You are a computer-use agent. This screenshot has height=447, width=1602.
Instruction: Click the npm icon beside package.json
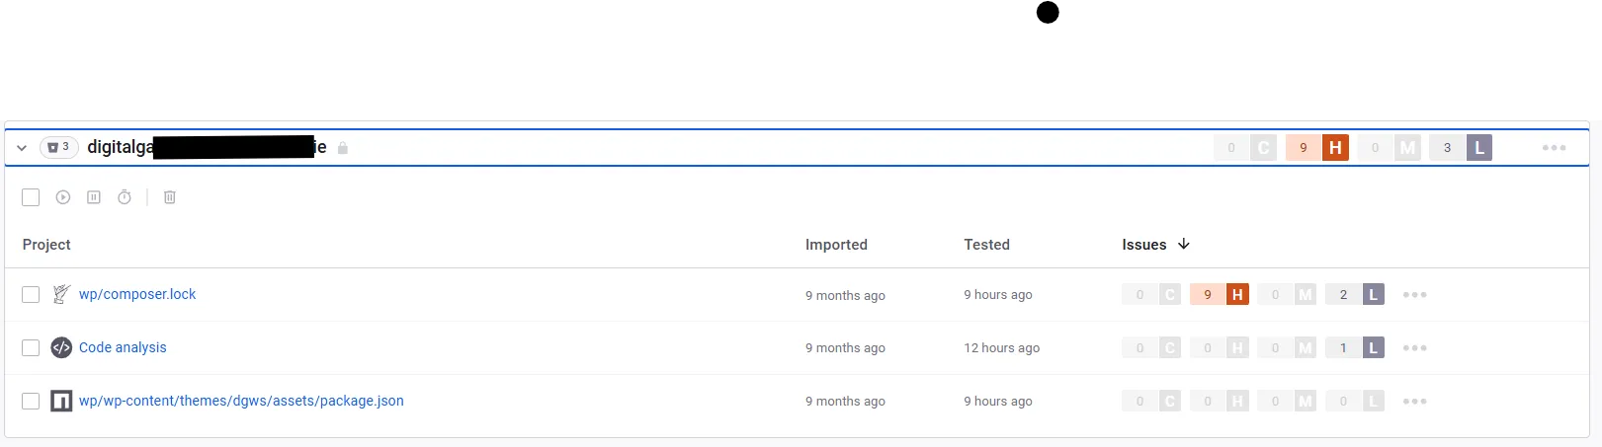point(61,401)
